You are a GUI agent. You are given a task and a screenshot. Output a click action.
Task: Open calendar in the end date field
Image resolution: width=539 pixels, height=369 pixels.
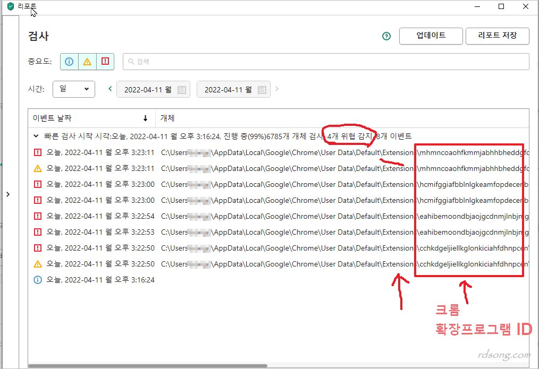[x=262, y=90]
